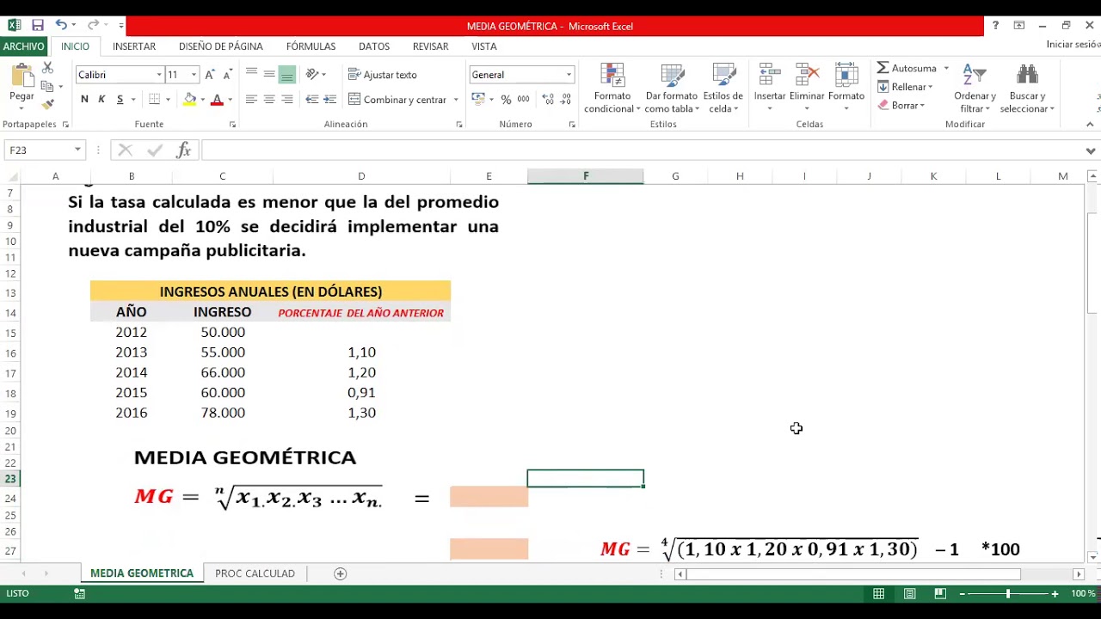Image resolution: width=1101 pixels, height=619 pixels.
Task: Switch to Page Break Preview icon
Action: click(x=940, y=594)
